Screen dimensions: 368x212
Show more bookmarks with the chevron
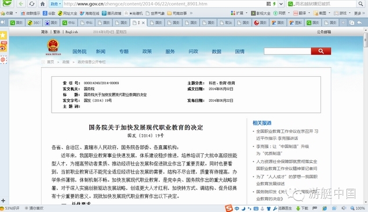pyautogui.click(x=191, y=13)
